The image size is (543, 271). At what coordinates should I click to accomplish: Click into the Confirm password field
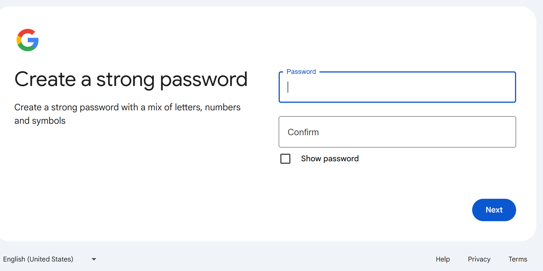[x=397, y=132]
